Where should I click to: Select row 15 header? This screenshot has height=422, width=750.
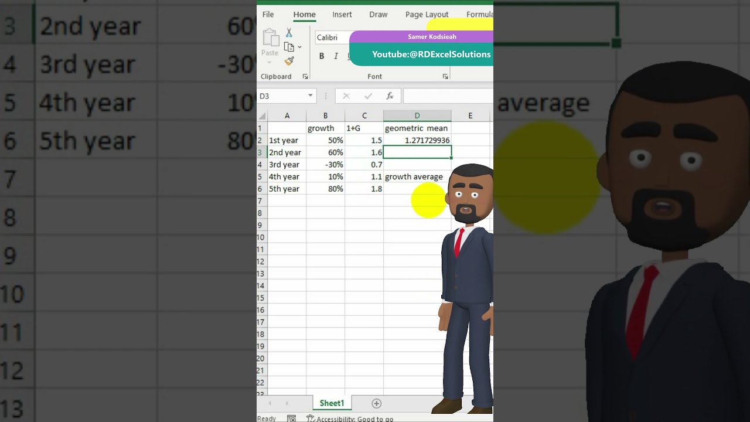click(262, 298)
